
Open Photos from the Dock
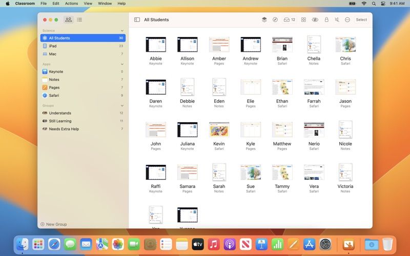[x=118, y=245]
